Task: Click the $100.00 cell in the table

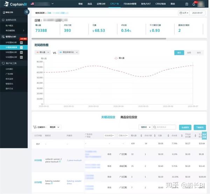Action: tap(202, 177)
